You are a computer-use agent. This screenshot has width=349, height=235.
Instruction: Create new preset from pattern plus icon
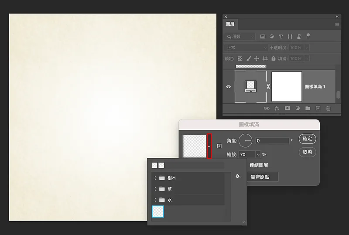click(219, 146)
